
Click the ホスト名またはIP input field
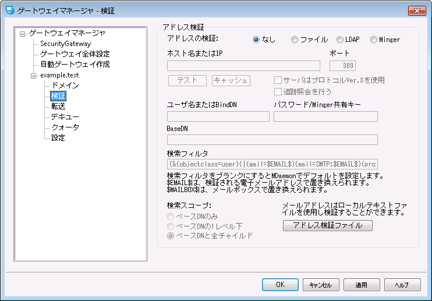(243, 65)
